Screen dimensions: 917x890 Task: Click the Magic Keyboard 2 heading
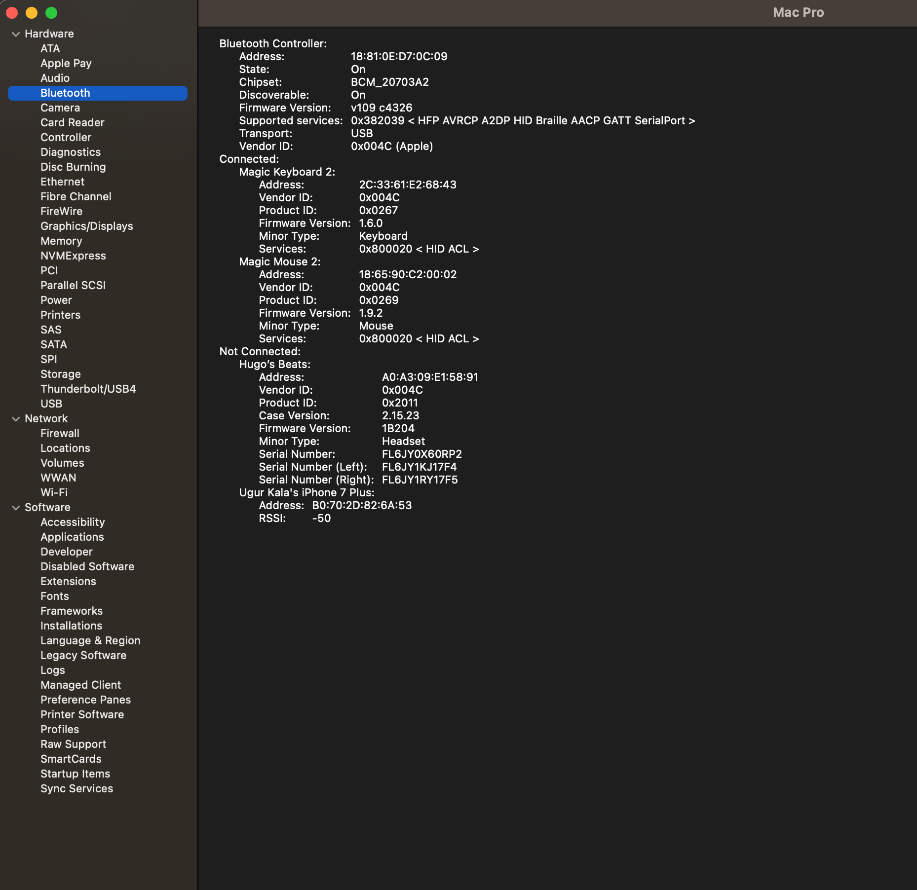point(287,172)
